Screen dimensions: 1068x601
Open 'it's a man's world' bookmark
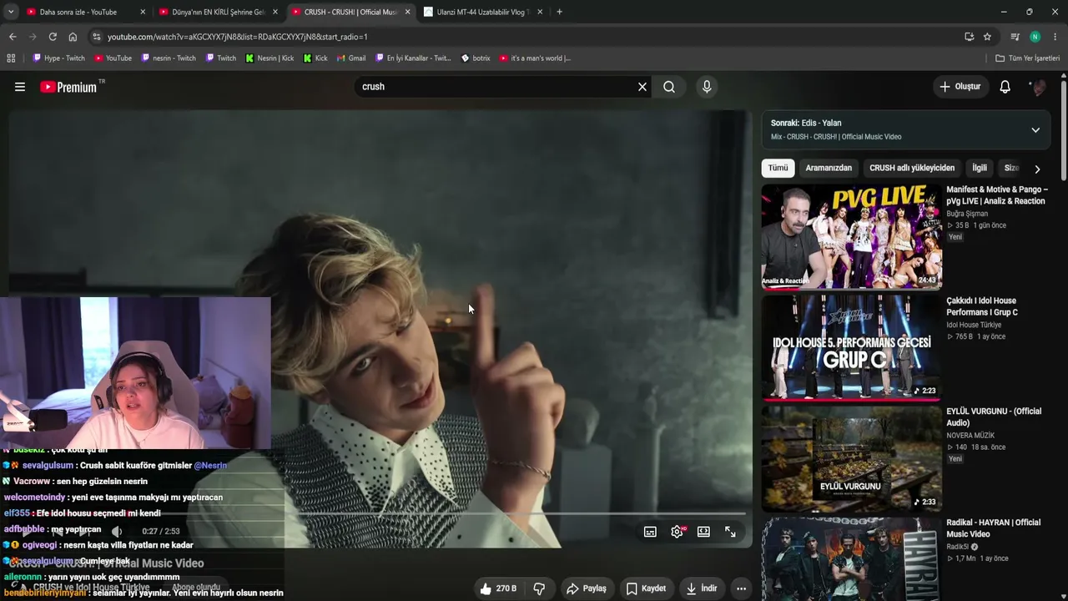coord(535,58)
